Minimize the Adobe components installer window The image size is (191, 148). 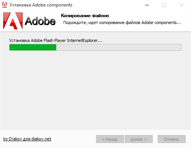tap(147, 5)
